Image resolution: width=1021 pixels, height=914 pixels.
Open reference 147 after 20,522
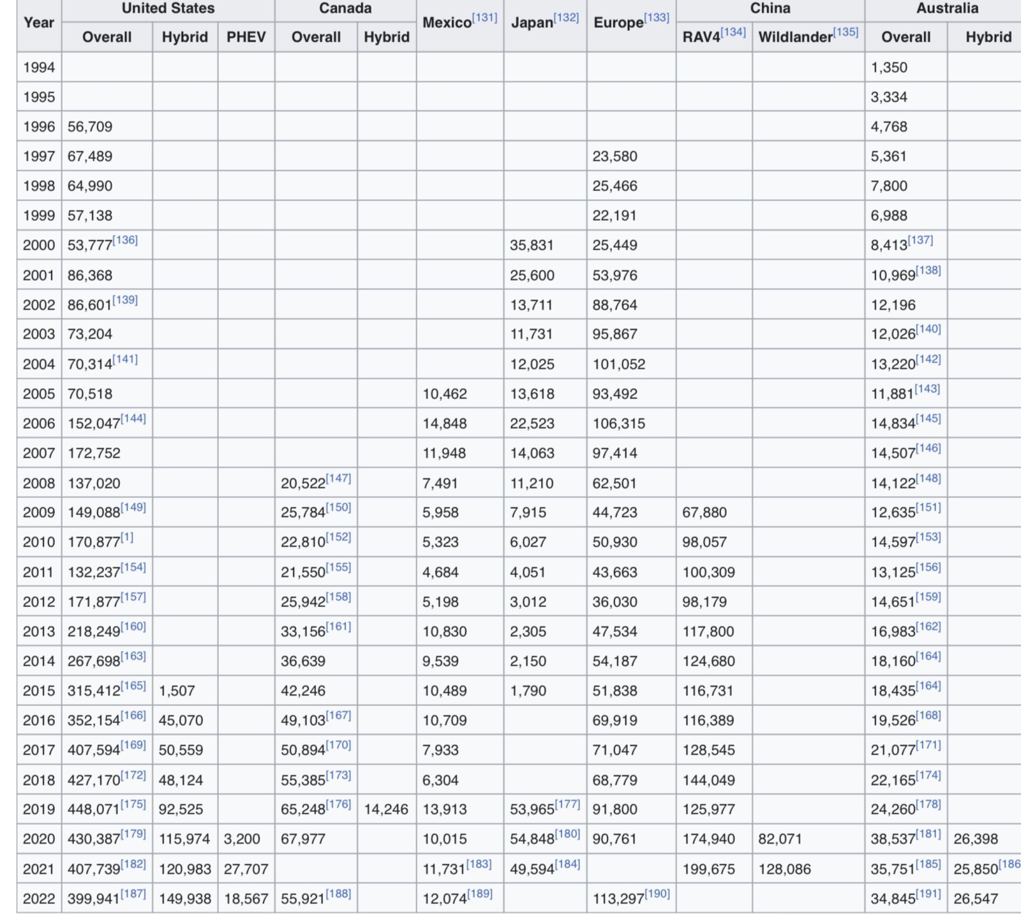pos(338,478)
